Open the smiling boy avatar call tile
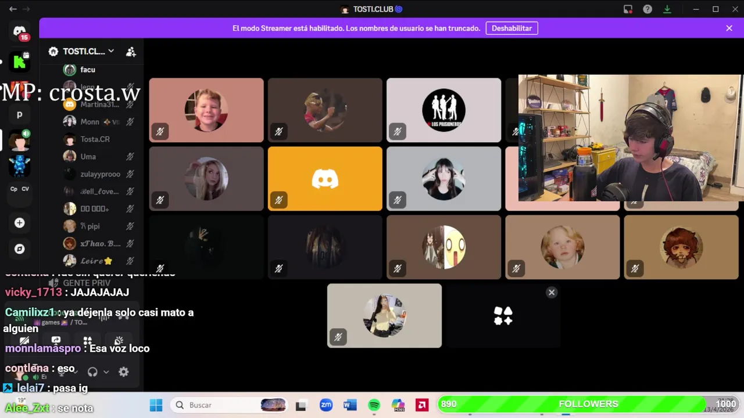The image size is (744, 418). (x=206, y=110)
